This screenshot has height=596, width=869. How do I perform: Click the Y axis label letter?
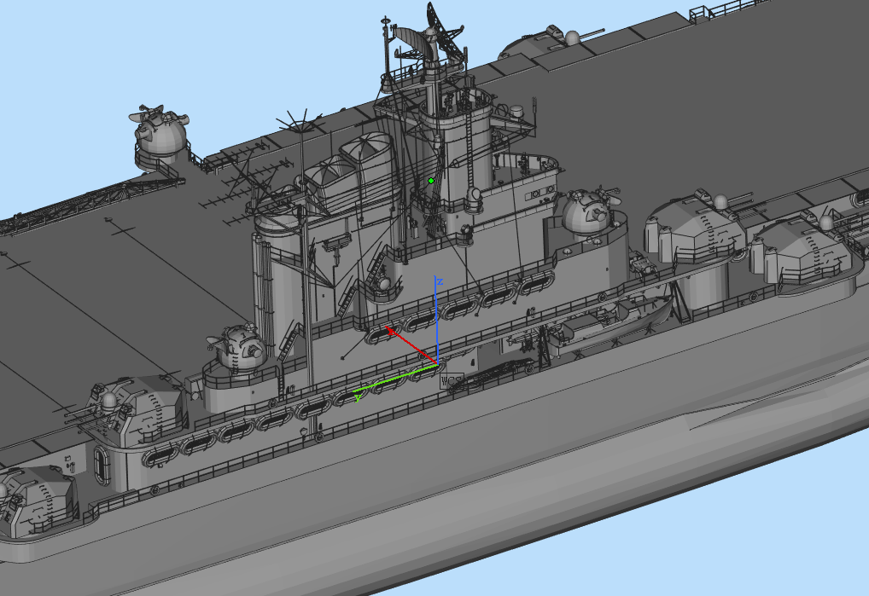(356, 397)
